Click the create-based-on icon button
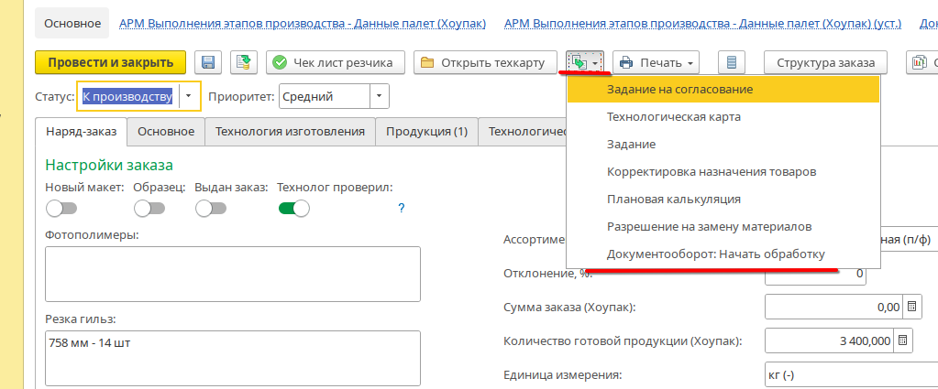938x389 pixels. tap(584, 62)
